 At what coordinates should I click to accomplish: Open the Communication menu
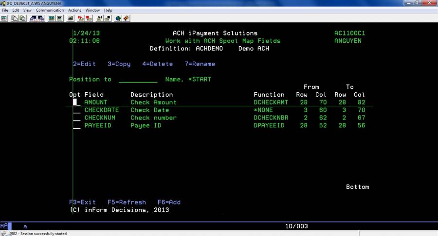click(50, 10)
